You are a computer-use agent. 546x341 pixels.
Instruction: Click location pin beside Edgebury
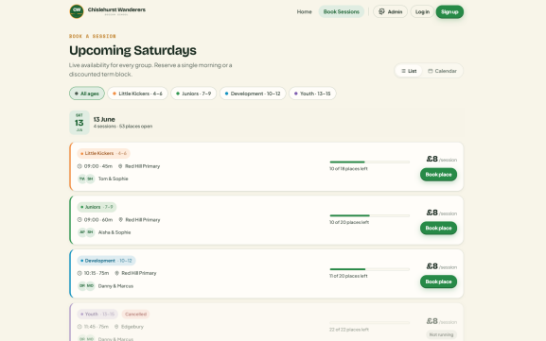[x=116, y=327]
